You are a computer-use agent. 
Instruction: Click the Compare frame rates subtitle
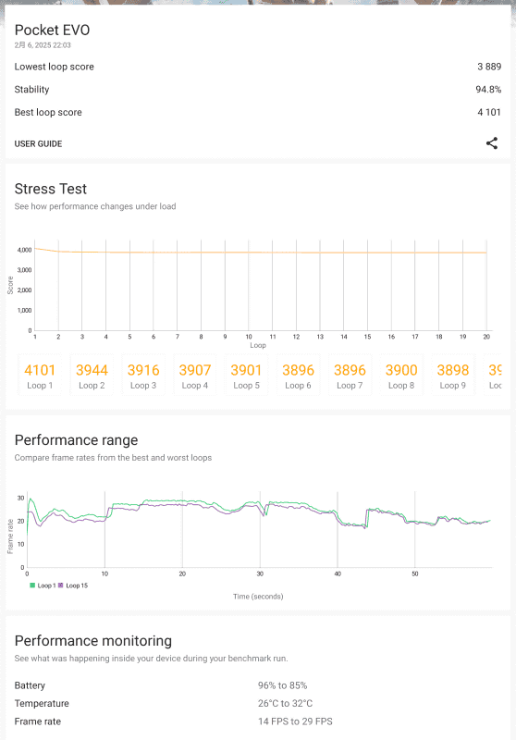click(113, 457)
